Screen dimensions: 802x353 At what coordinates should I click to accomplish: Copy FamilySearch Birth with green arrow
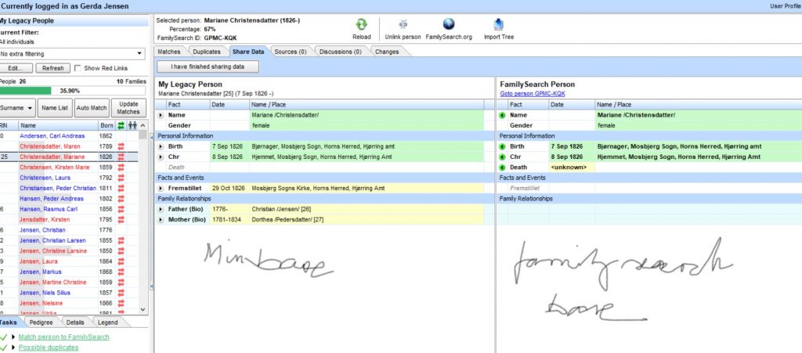(502, 146)
